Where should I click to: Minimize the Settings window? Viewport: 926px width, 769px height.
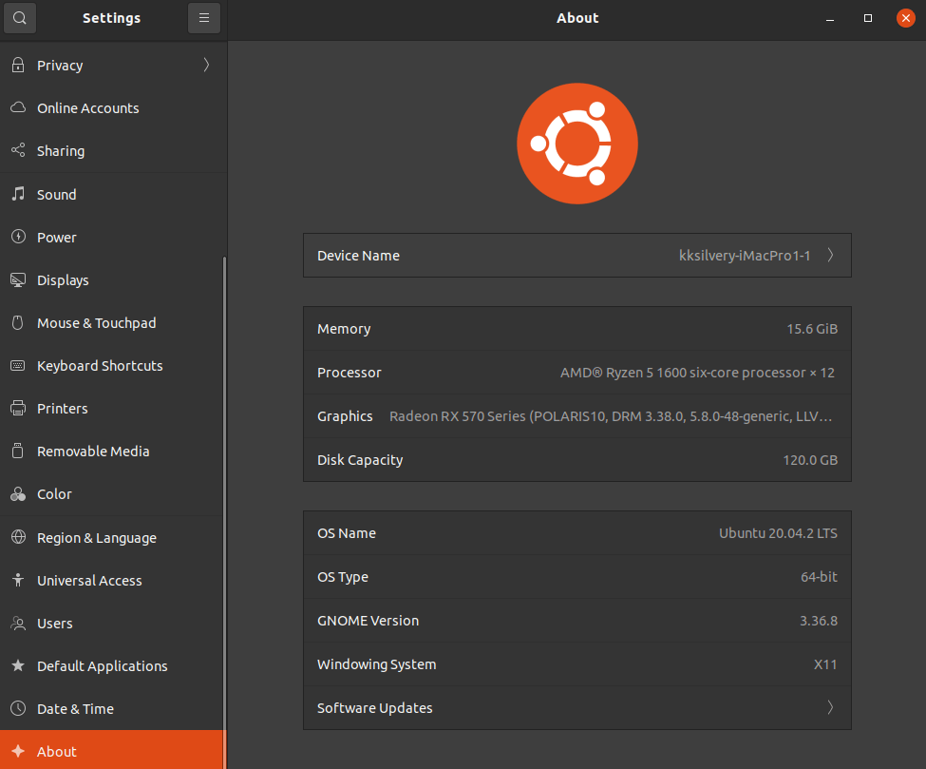click(830, 18)
